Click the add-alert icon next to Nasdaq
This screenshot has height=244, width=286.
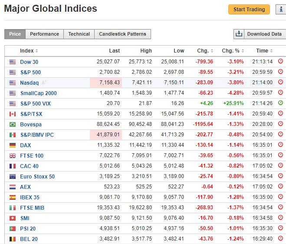coord(44,82)
